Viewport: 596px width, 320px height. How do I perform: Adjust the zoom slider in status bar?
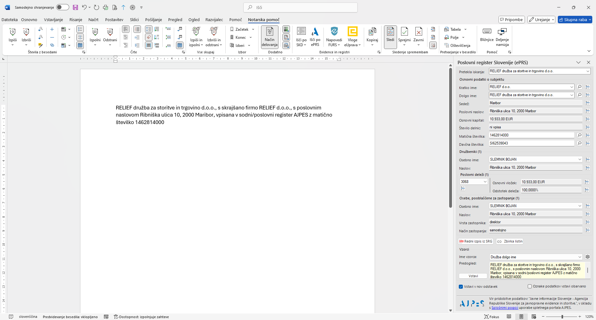[x=562, y=317]
